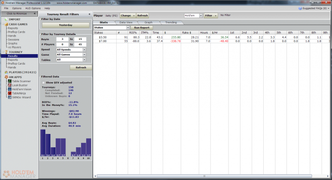This screenshot has width=332, height=180.
Task: Select Sessions under Cash Games
Action: (14, 39)
